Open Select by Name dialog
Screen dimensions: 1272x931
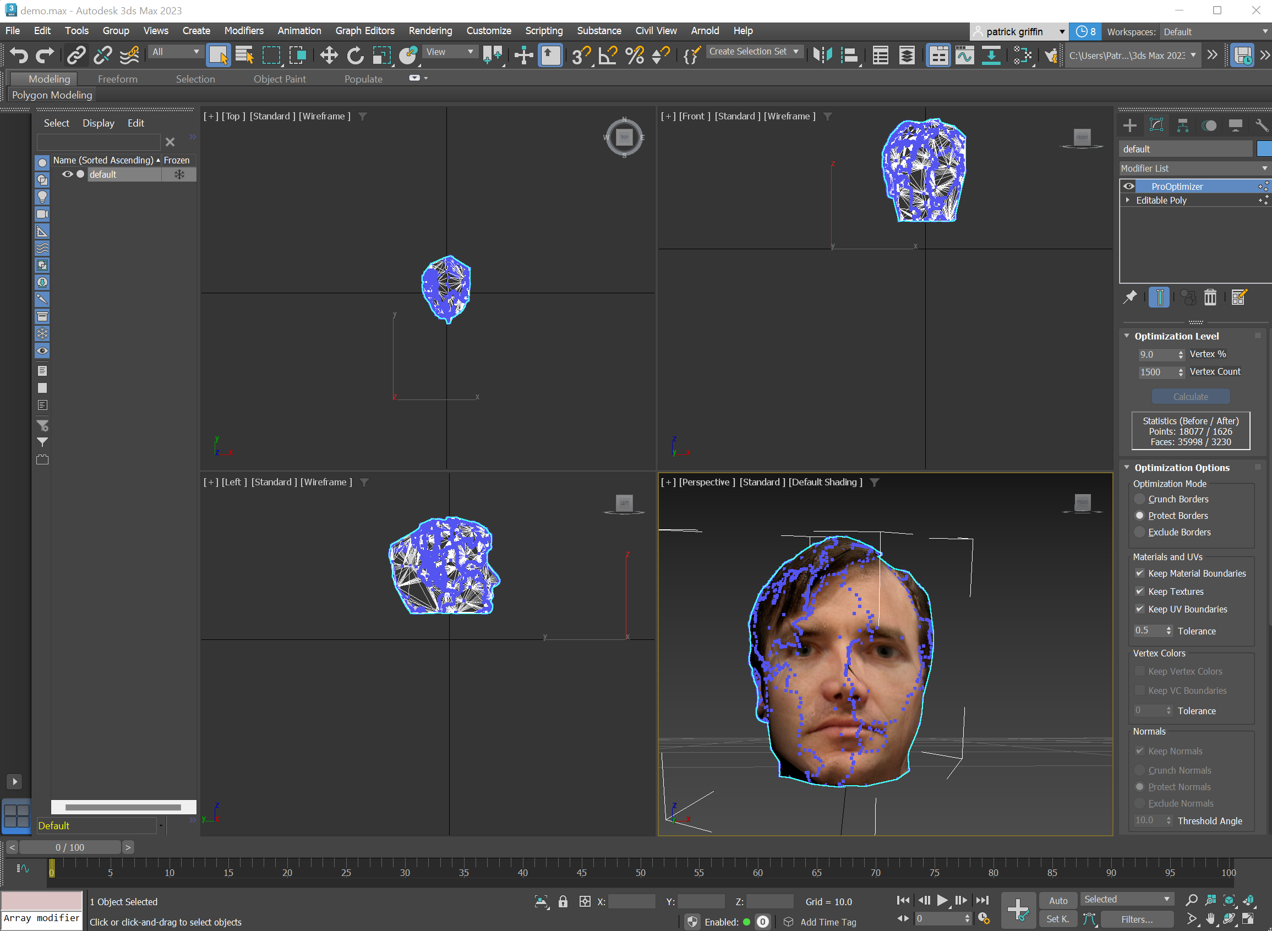click(x=244, y=54)
